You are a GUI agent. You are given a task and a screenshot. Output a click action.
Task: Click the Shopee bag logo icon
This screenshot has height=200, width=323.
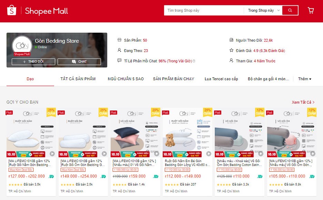coord(12,10)
